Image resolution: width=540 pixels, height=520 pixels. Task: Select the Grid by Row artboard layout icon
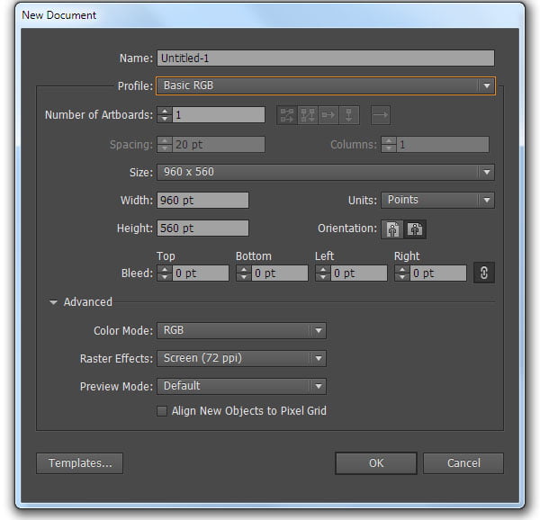(x=287, y=115)
